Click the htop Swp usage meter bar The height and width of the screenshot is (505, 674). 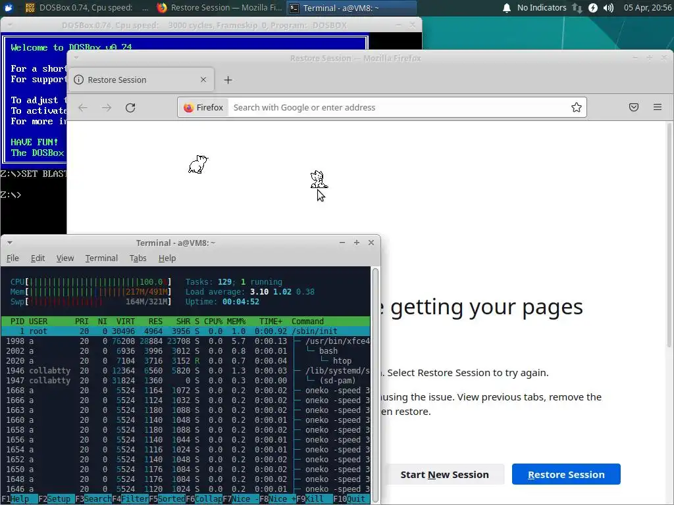pos(91,302)
